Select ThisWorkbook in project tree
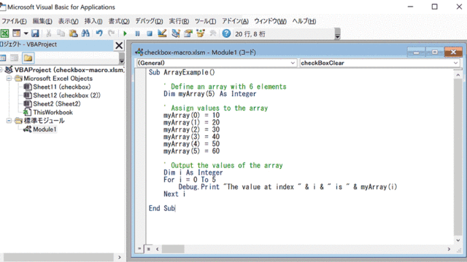This screenshot has width=467, height=262. click(x=53, y=112)
